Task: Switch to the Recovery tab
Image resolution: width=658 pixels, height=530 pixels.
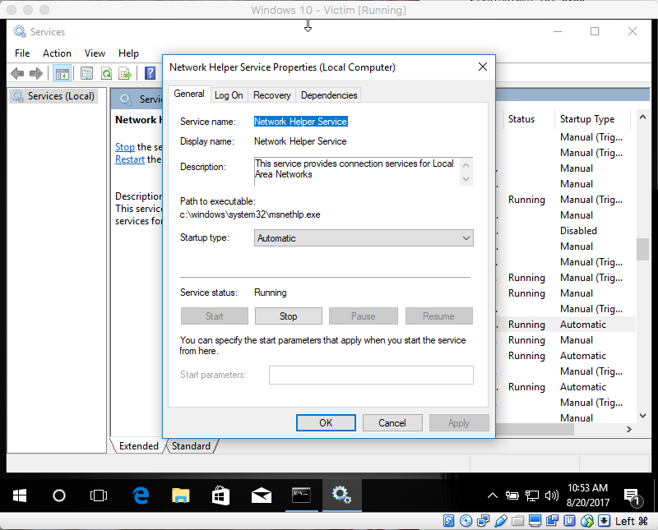Action: click(x=272, y=95)
